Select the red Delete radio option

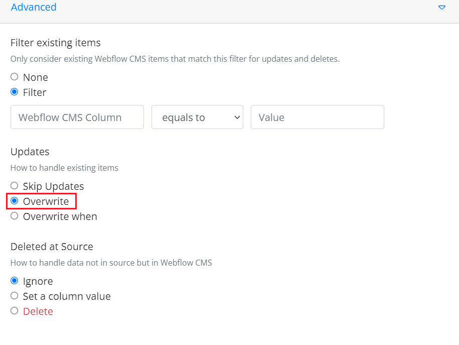point(15,311)
